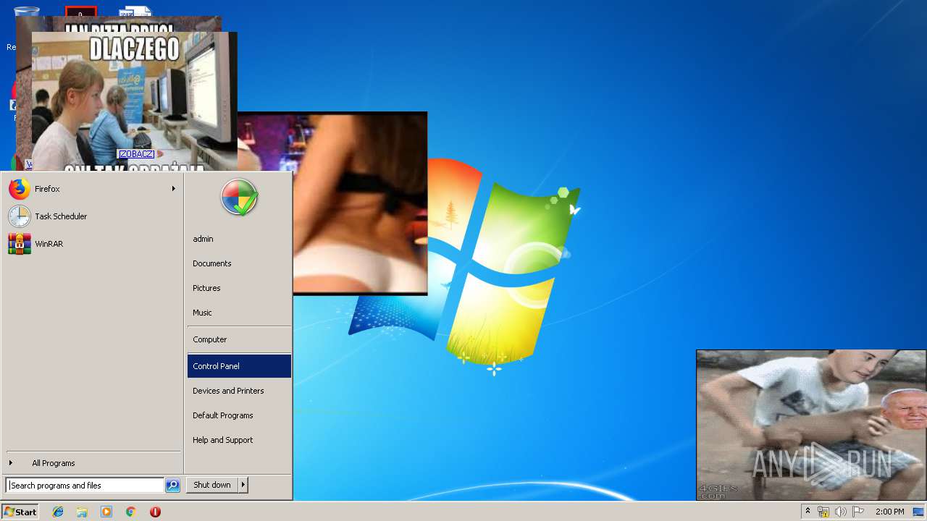Open the Shut down options arrow
Viewport: 927px width, 521px height.
(x=243, y=485)
